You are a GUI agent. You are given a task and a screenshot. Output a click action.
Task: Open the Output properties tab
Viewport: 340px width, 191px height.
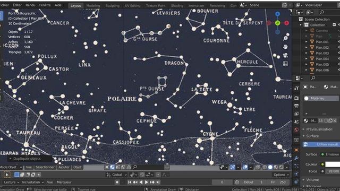click(x=296, y=106)
